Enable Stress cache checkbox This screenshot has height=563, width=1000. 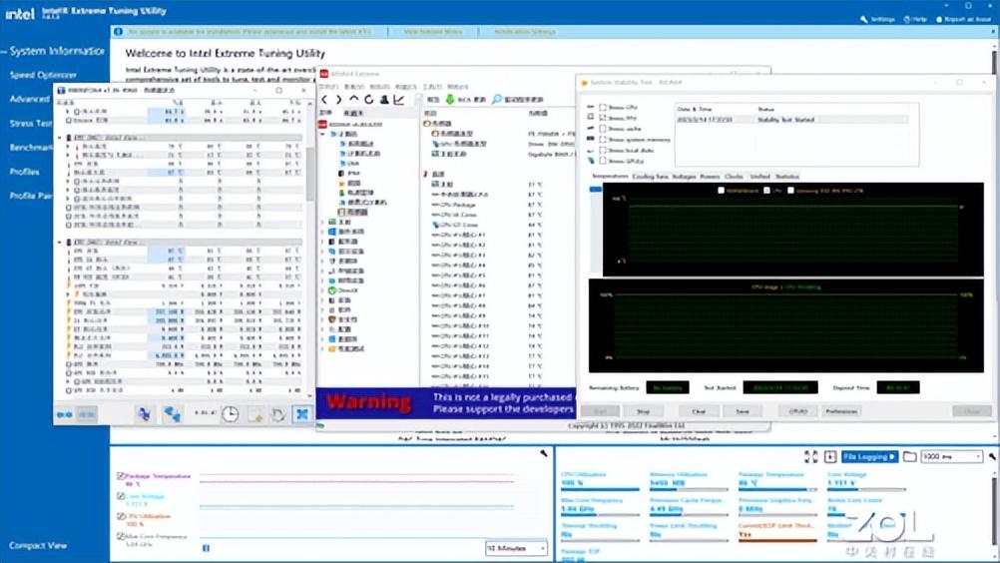pos(603,129)
